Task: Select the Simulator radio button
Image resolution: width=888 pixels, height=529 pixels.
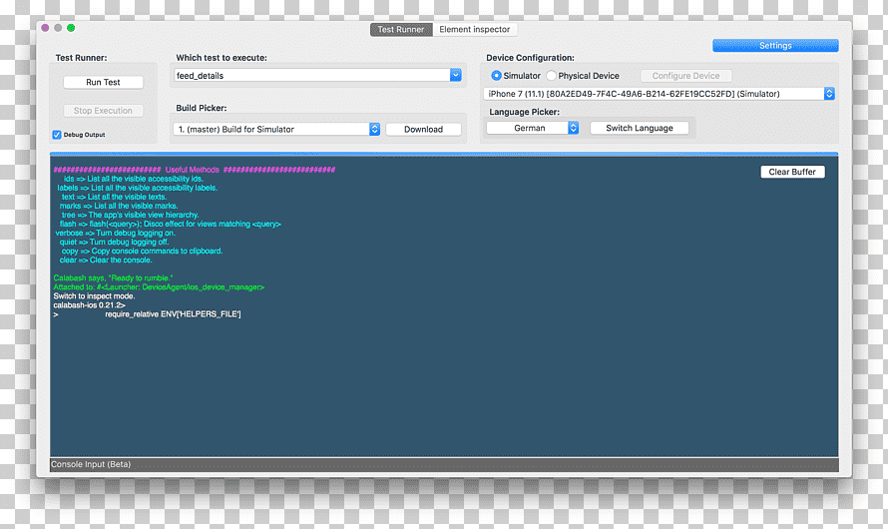Action: tap(496, 75)
